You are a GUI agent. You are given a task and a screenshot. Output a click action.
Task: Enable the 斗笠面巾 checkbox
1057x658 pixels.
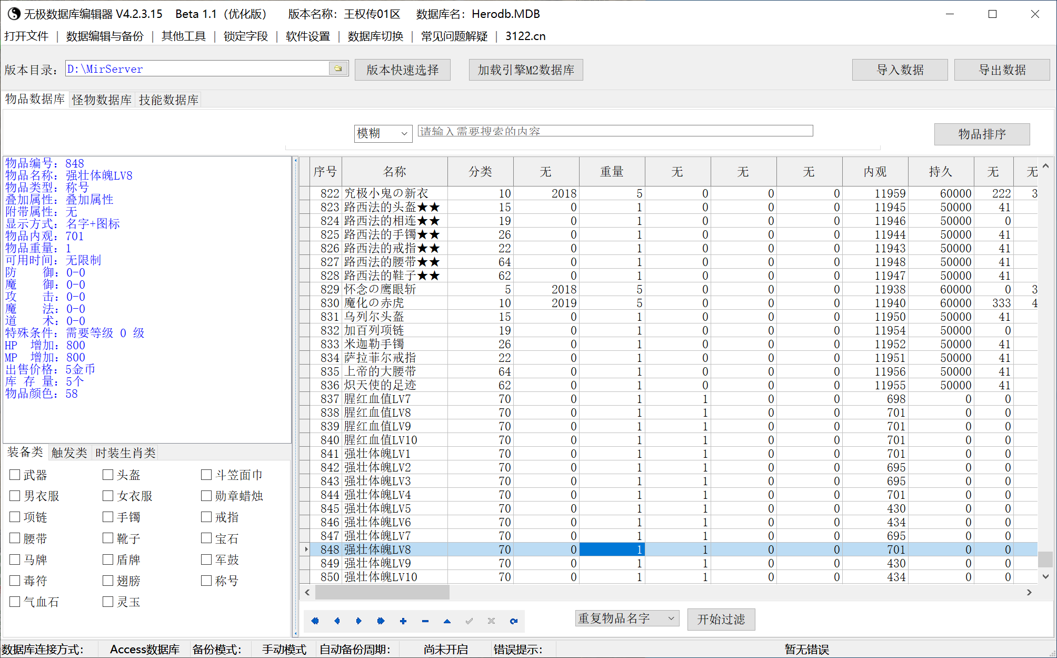click(x=206, y=475)
